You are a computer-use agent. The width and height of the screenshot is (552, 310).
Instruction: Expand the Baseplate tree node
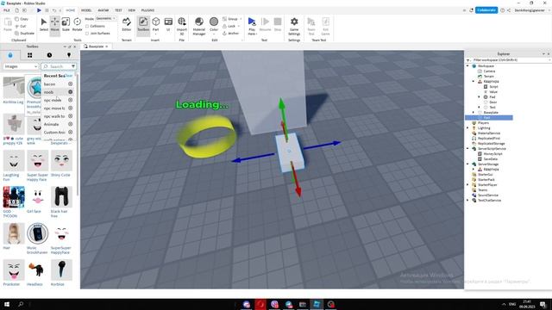pos(474,113)
